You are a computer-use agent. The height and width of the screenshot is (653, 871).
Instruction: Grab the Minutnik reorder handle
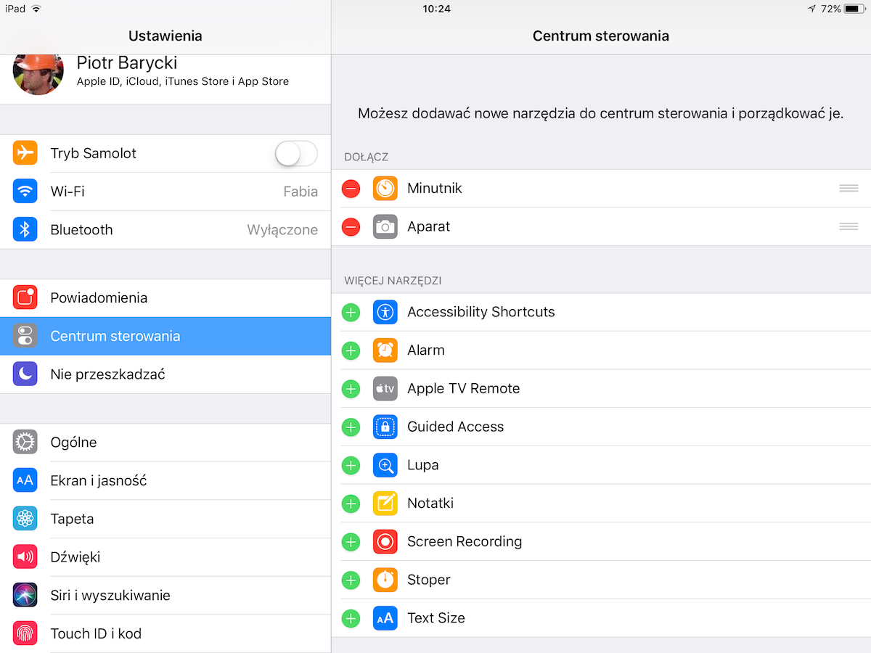[x=848, y=189]
